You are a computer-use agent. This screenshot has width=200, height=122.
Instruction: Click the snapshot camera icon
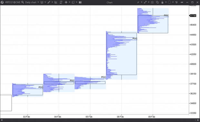click(152, 2)
